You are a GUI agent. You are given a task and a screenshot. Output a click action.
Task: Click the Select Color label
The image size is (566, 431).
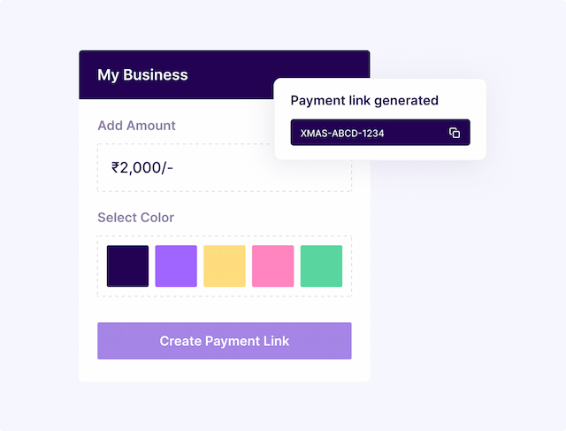click(135, 218)
